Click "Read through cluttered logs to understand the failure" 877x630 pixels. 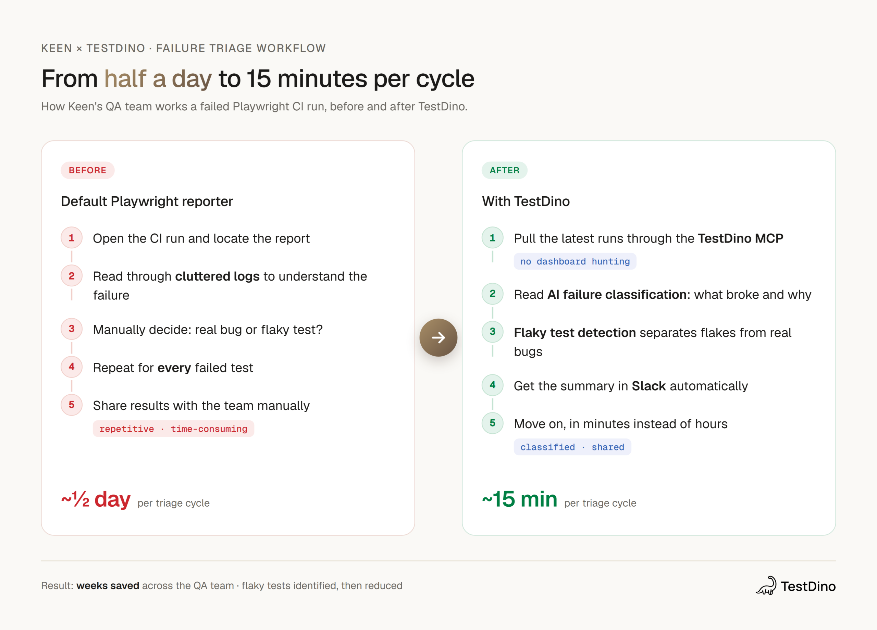[230, 285]
